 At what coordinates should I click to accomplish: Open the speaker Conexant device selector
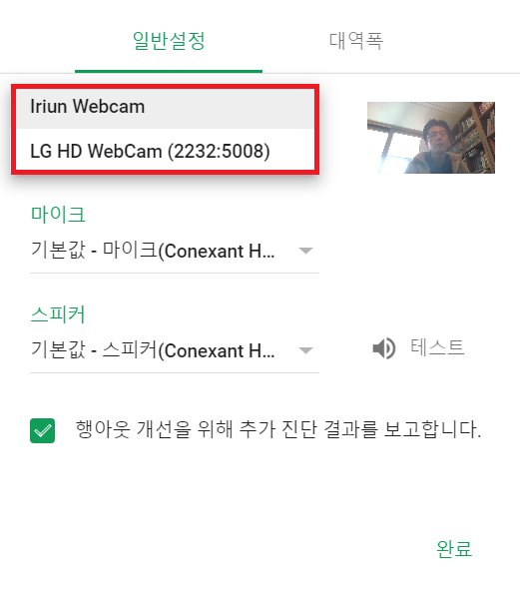point(175,350)
